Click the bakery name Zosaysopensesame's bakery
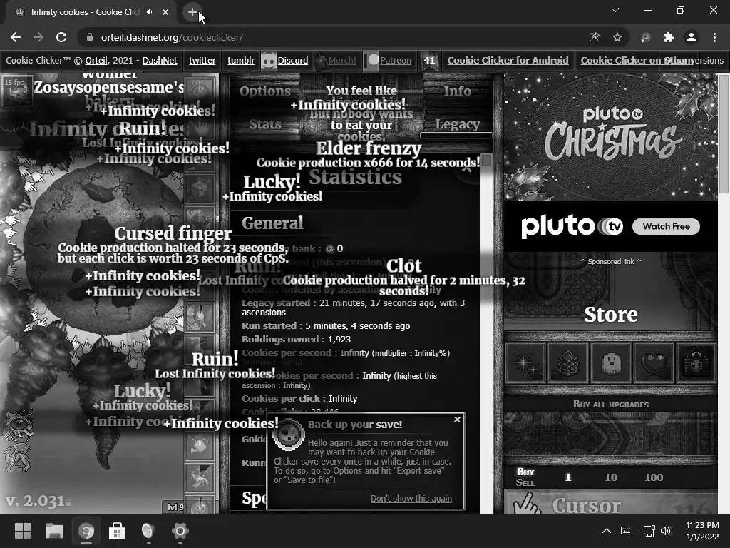The width and height of the screenshot is (730, 548). (108, 88)
